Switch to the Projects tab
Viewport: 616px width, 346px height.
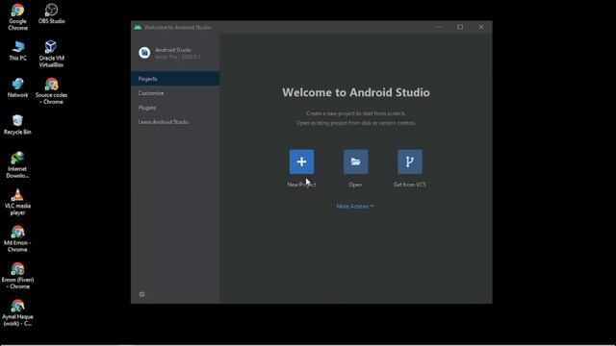click(175, 79)
